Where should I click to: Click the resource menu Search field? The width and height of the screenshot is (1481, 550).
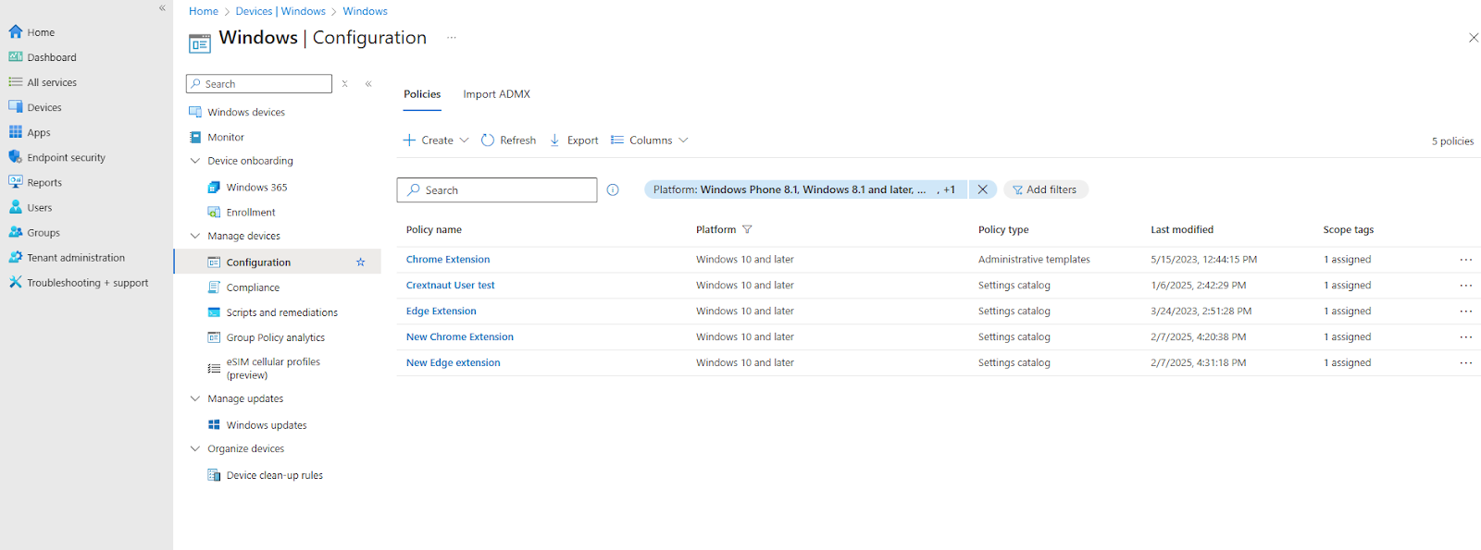pyautogui.click(x=259, y=83)
